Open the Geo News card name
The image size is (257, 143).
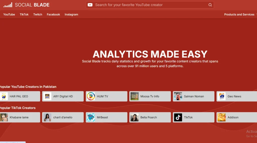tap(234, 96)
